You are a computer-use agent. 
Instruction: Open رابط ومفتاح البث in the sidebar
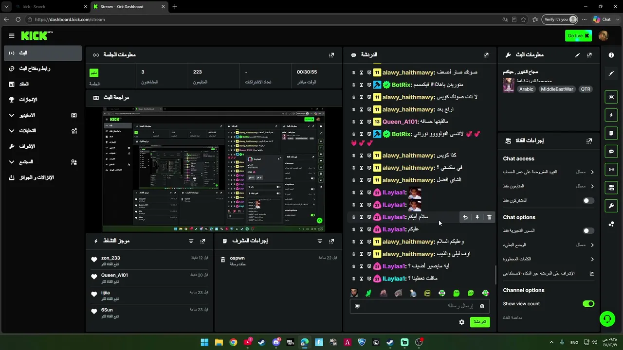point(43,69)
